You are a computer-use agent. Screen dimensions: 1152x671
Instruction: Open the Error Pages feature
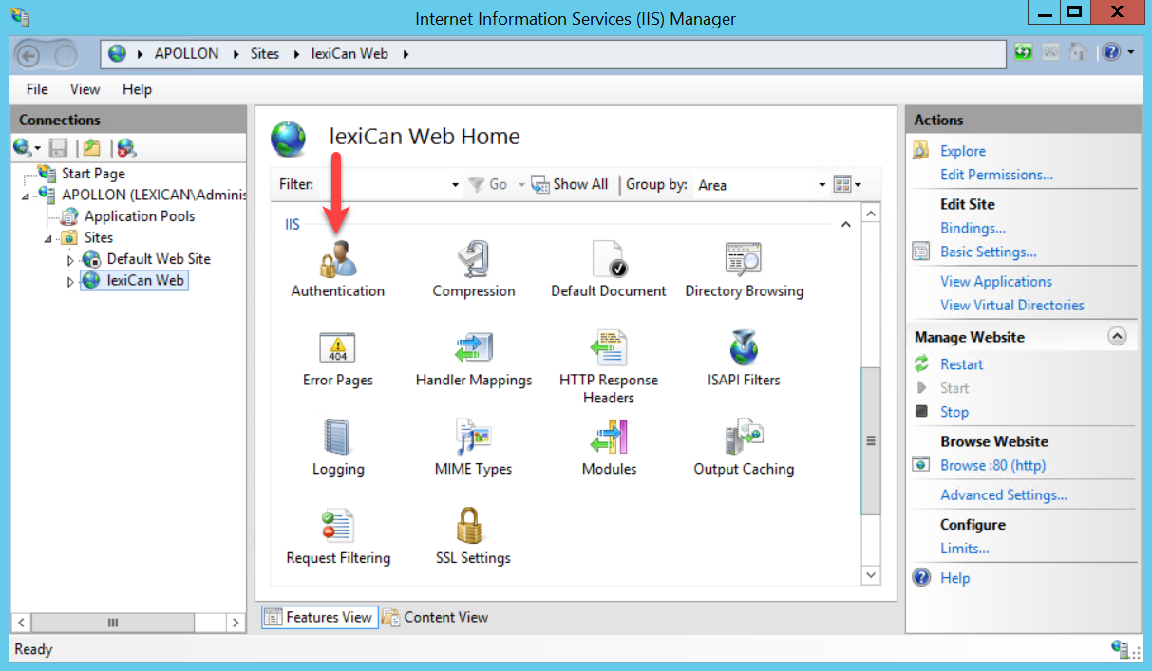(x=337, y=348)
